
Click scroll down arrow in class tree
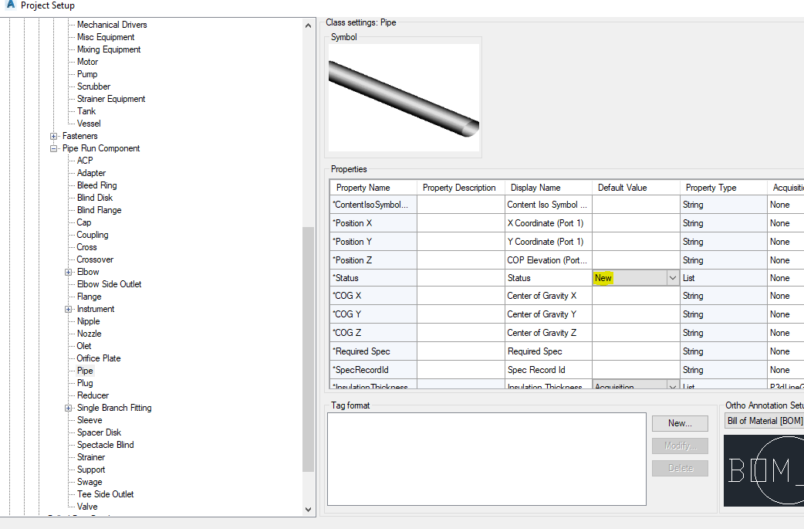pyautogui.click(x=308, y=510)
